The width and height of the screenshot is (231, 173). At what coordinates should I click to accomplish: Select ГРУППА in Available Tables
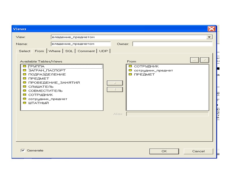click(x=36, y=66)
